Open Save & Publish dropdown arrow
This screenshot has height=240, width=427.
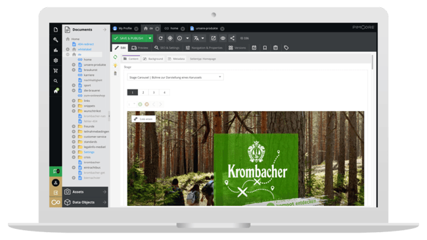150,38
